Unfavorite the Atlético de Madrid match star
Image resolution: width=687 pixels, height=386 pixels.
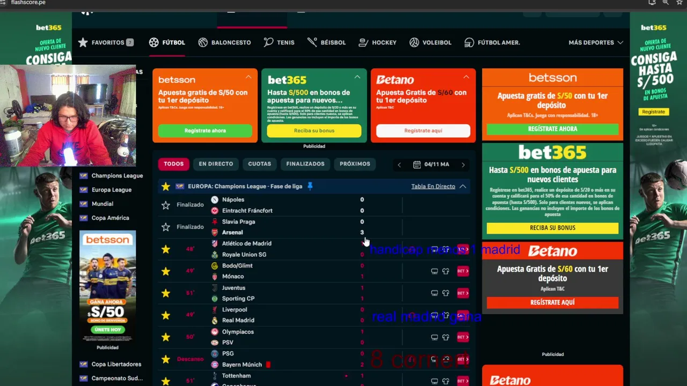pos(166,249)
